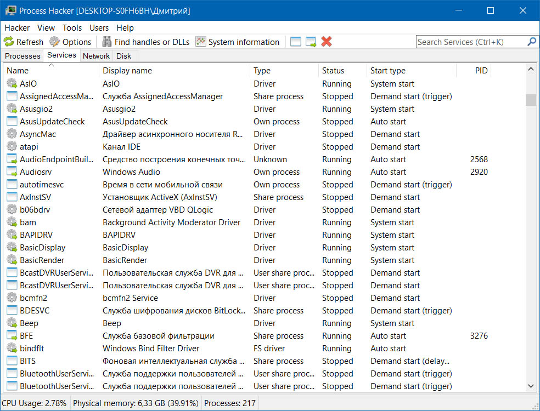Open Options from the toolbar
Image resolution: width=540 pixels, height=411 pixels.
70,42
